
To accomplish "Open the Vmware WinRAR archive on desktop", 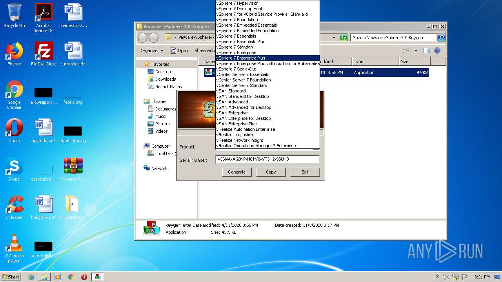I will [x=73, y=169].
